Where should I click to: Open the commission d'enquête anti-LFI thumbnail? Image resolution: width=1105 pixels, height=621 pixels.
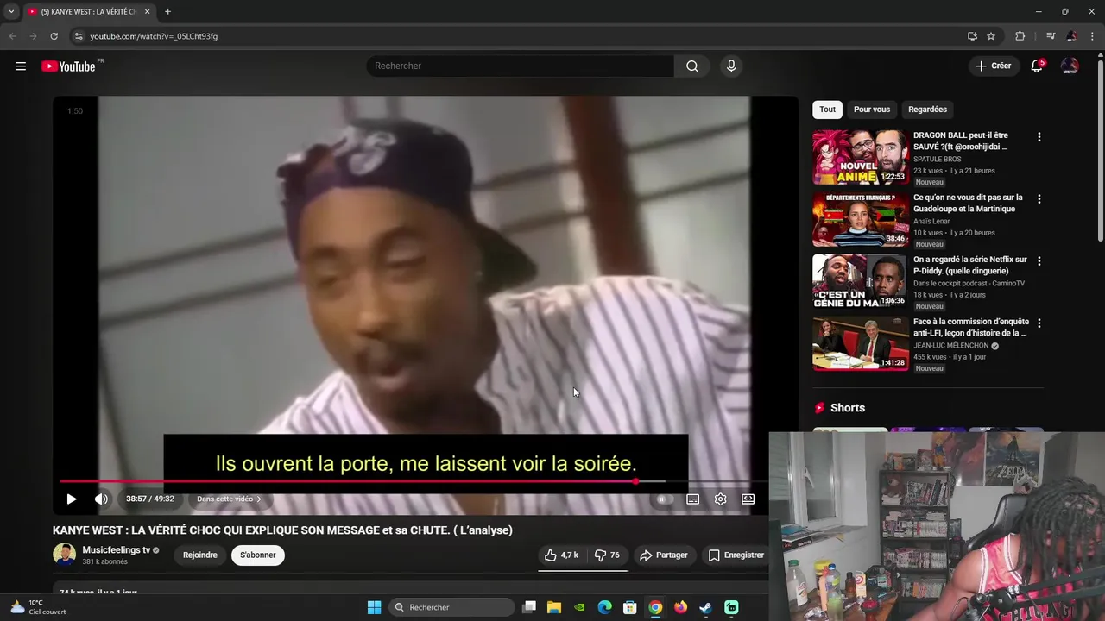[860, 343]
